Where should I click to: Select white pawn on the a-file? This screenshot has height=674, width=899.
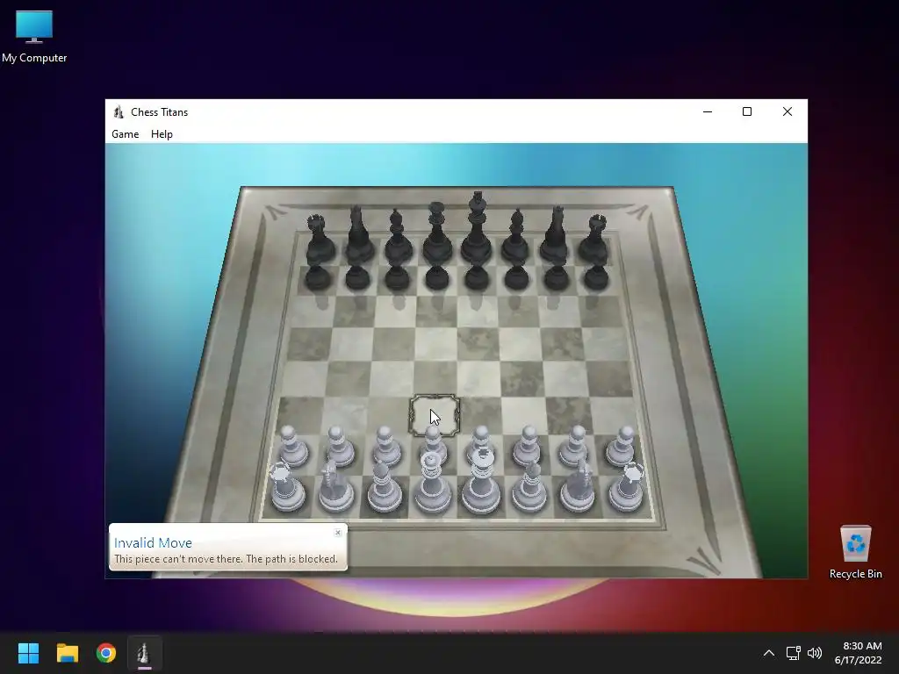tap(293, 446)
